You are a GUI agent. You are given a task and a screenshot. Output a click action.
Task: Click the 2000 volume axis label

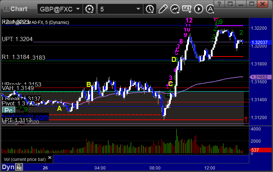click(x=256, y=141)
